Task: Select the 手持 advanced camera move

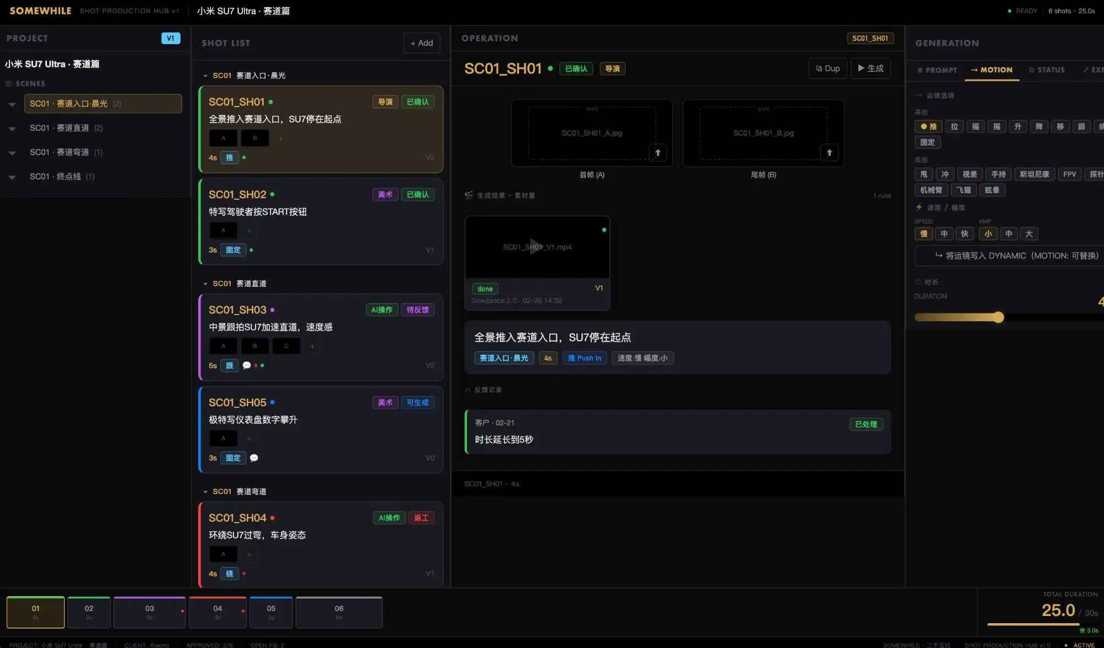Action: click(x=998, y=174)
